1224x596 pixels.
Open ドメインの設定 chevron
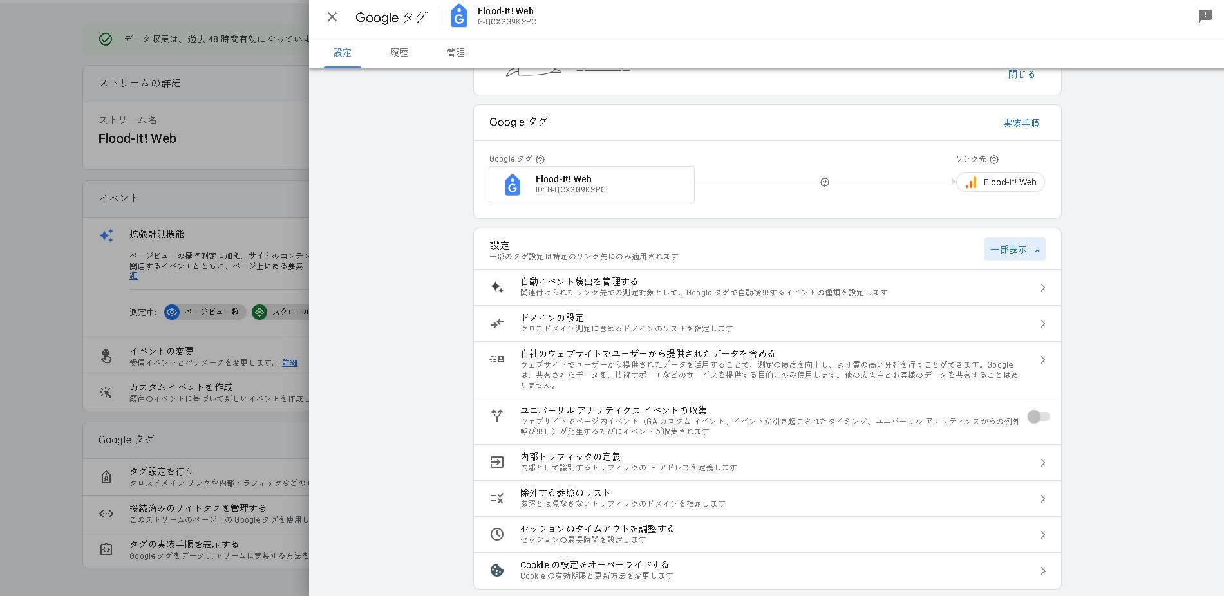(x=1043, y=324)
